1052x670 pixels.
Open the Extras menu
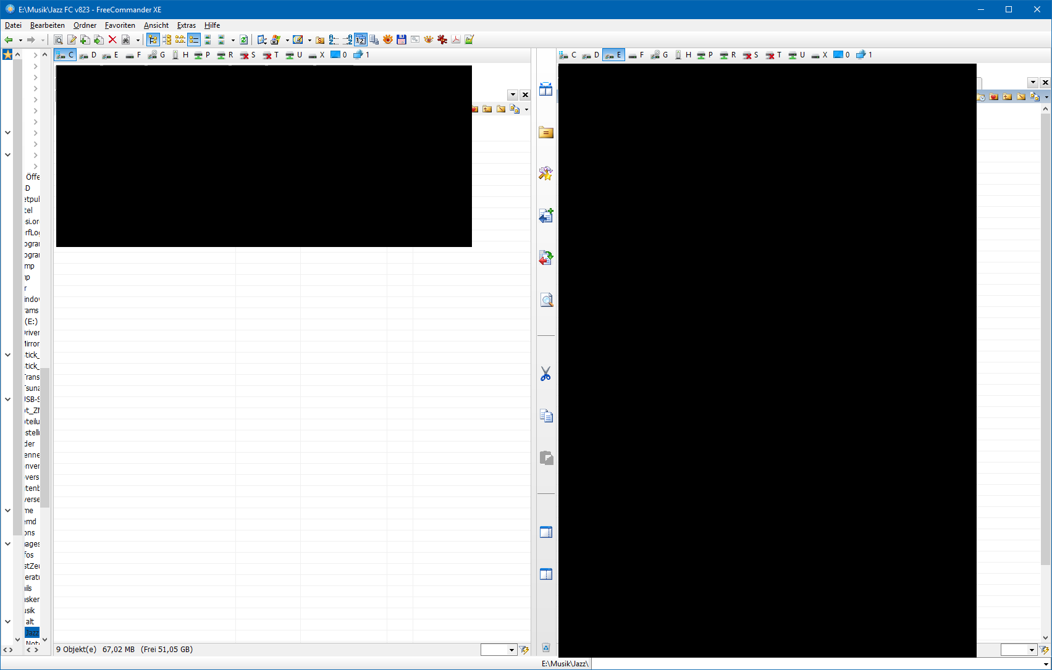pos(187,25)
